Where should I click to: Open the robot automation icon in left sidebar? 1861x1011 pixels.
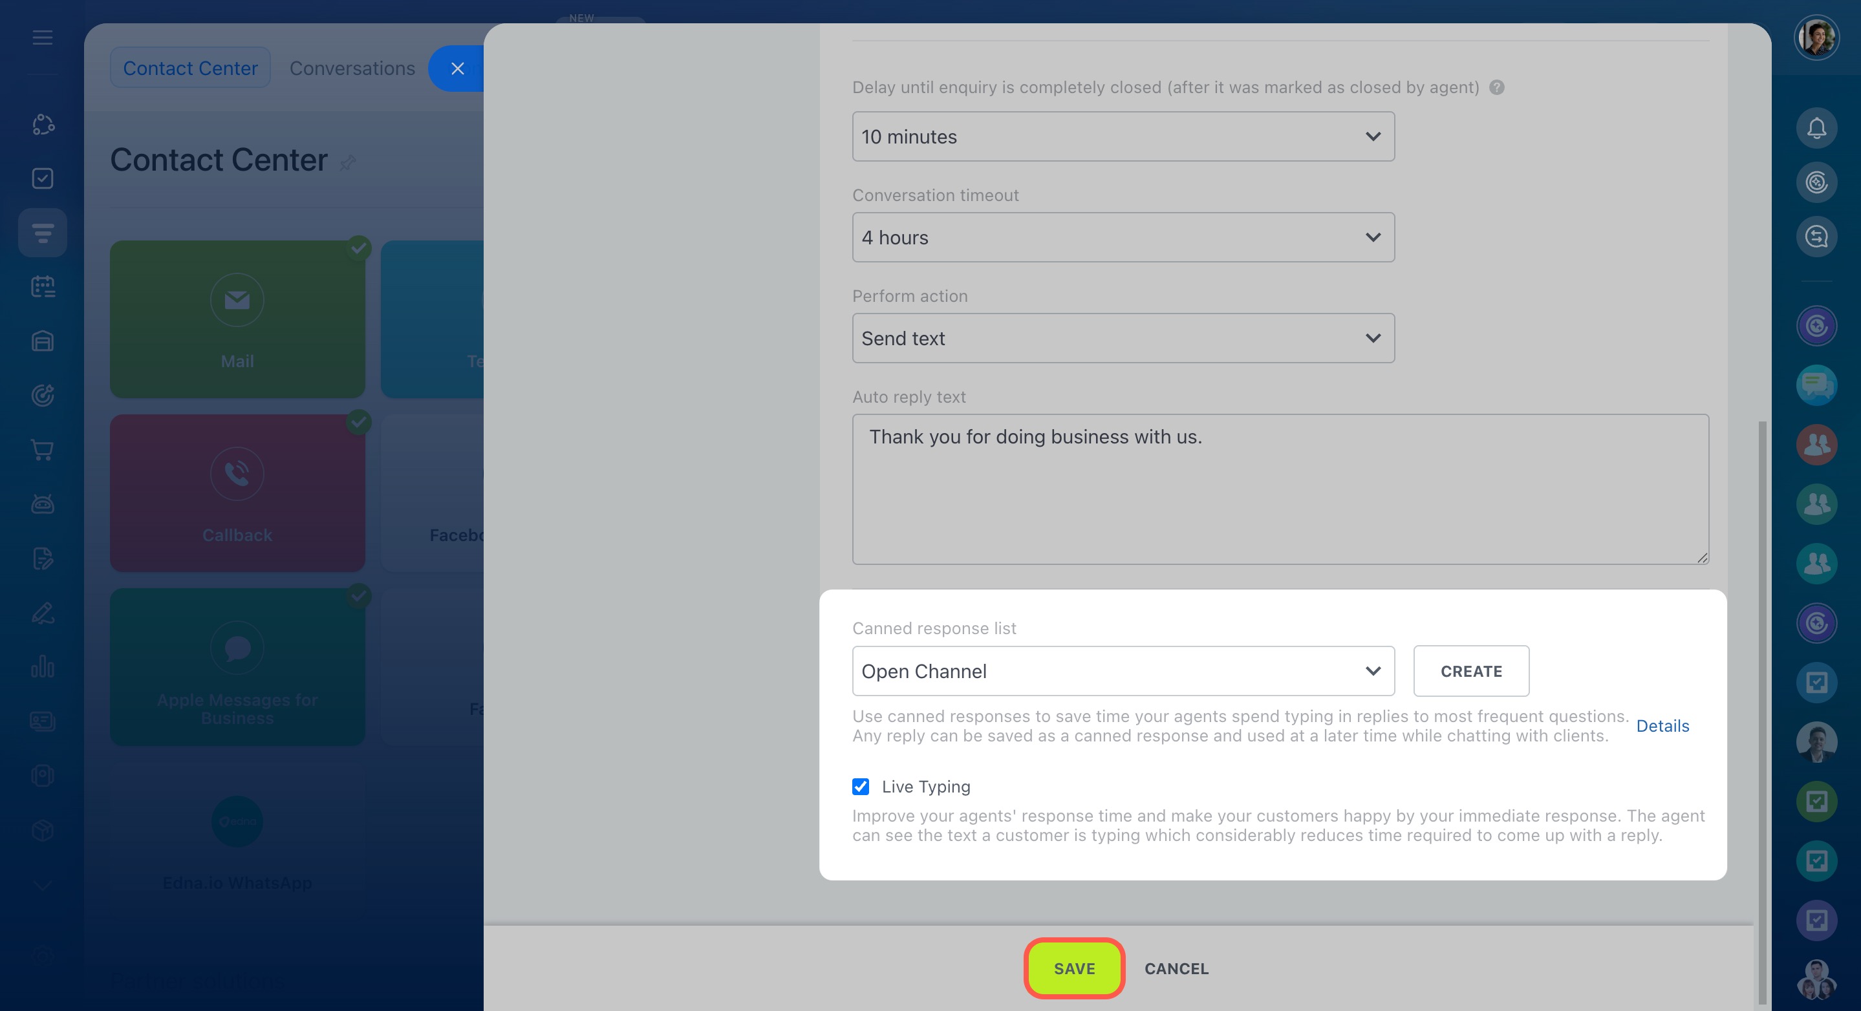(x=43, y=504)
